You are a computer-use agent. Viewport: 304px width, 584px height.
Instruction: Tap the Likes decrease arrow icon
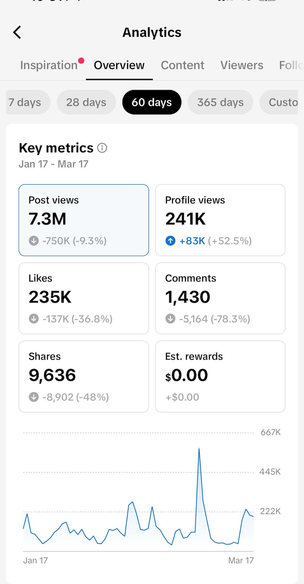(x=34, y=319)
